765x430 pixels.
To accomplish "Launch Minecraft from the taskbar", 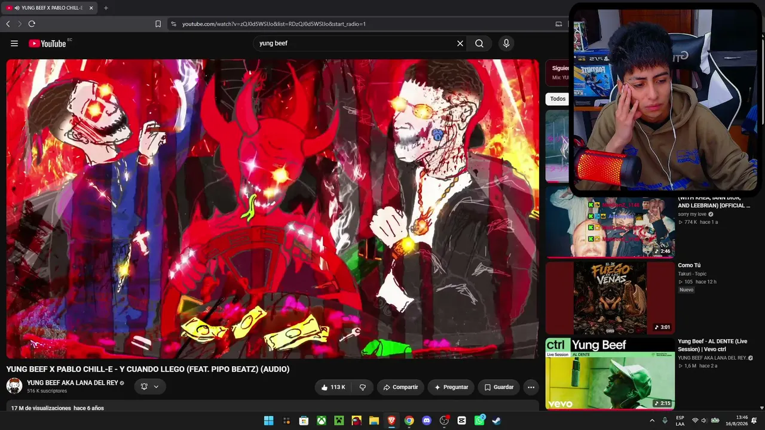I will click(x=339, y=420).
